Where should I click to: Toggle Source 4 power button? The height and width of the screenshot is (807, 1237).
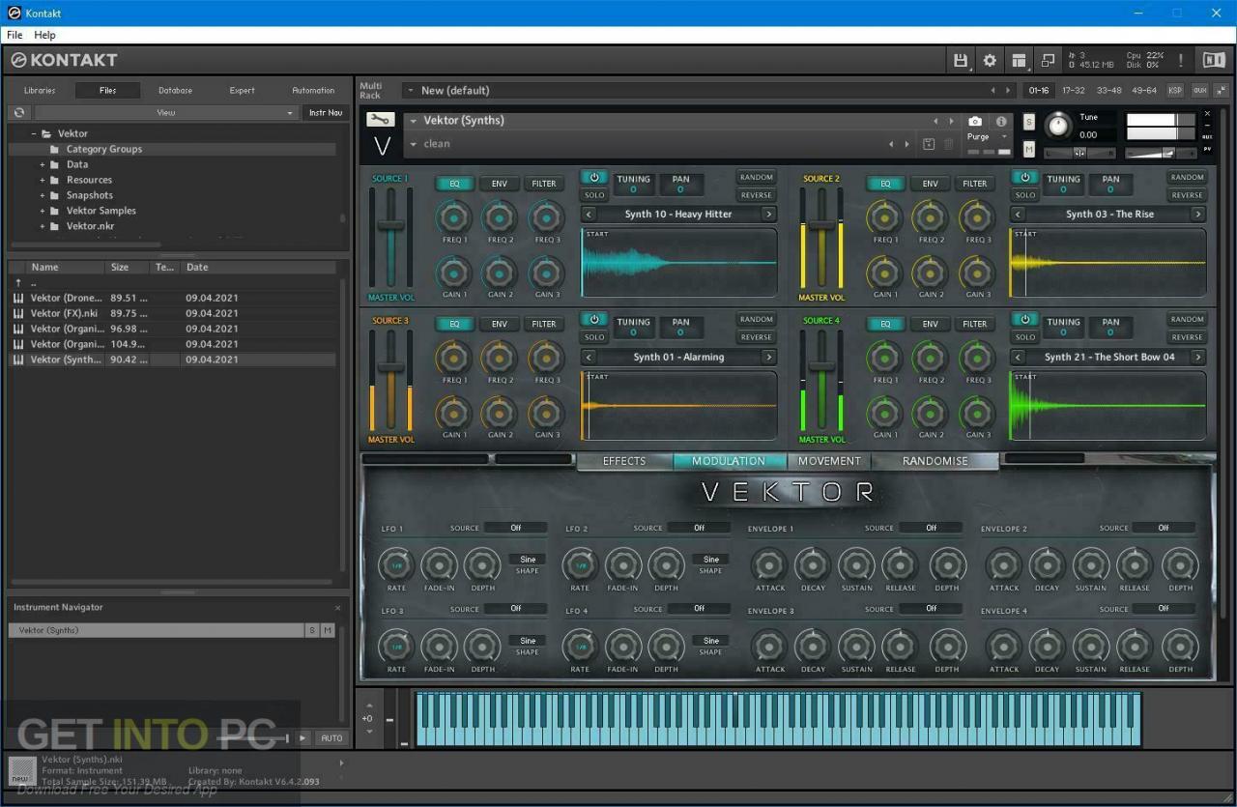1024,320
